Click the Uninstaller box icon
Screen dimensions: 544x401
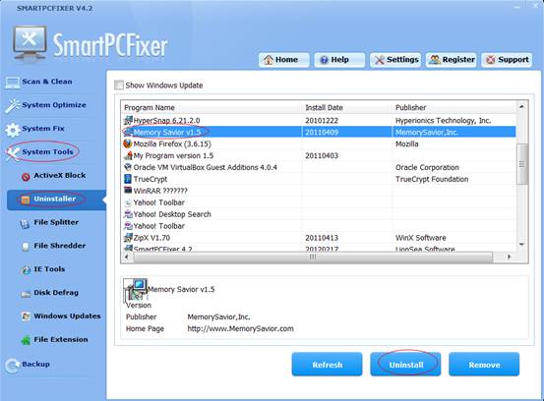click(26, 200)
